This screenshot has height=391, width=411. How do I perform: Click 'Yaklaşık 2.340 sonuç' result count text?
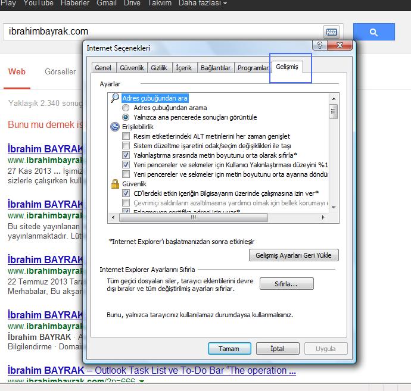[45, 103]
